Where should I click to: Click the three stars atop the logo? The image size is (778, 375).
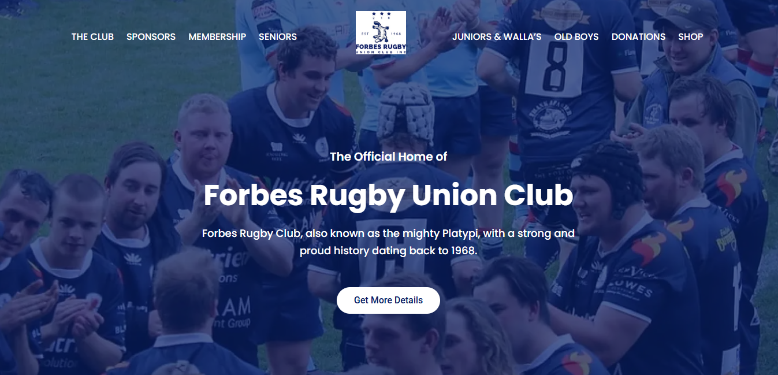coord(381,14)
